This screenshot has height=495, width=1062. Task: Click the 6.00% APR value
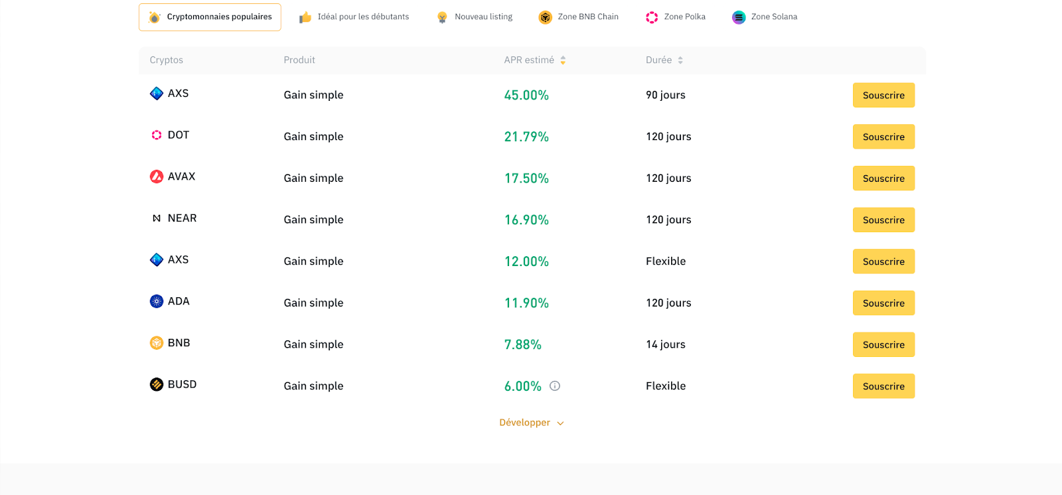tap(523, 386)
